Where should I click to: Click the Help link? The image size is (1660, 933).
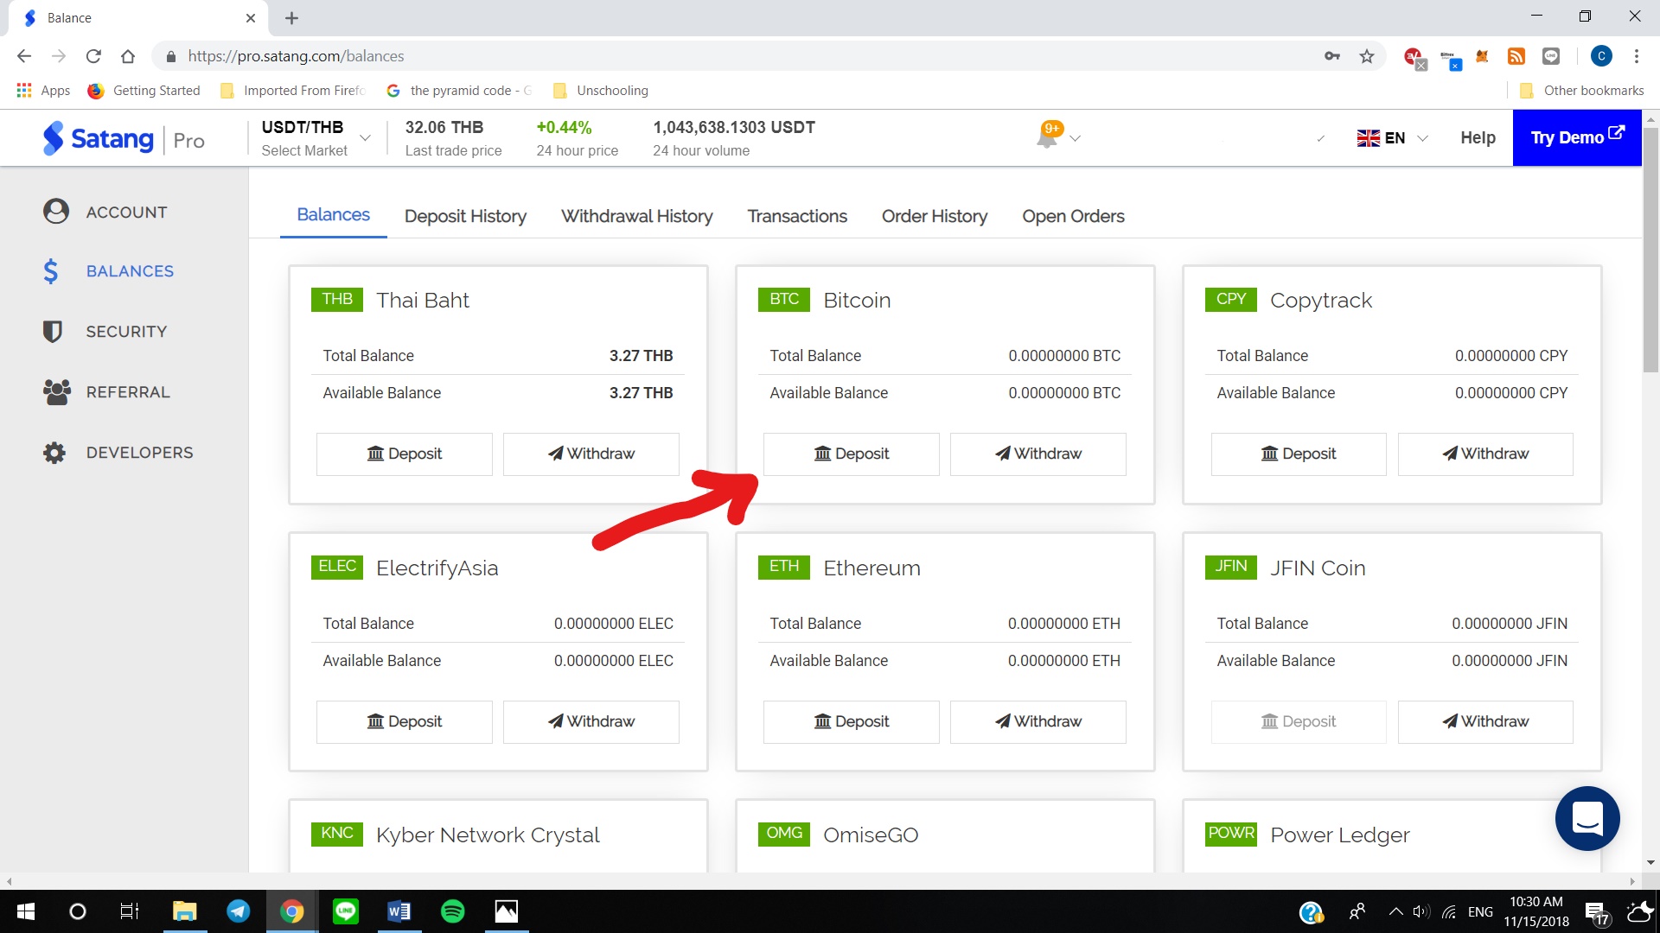(x=1478, y=138)
